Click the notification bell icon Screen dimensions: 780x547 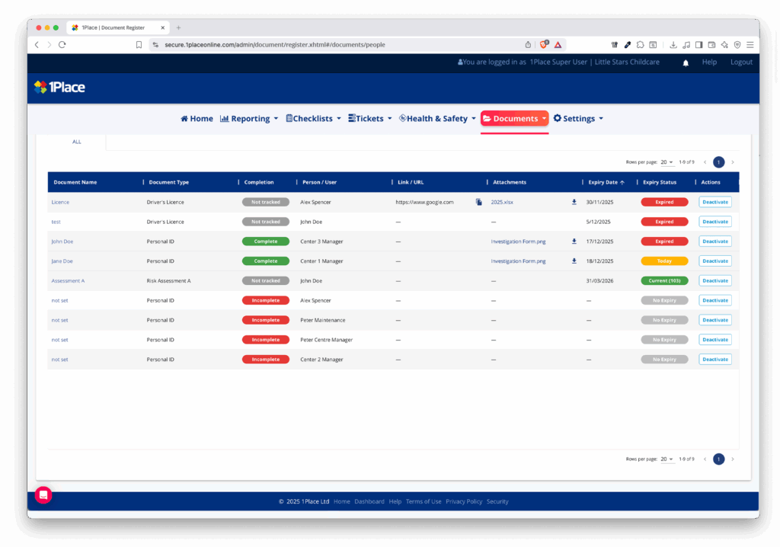pyautogui.click(x=686, y=63)
